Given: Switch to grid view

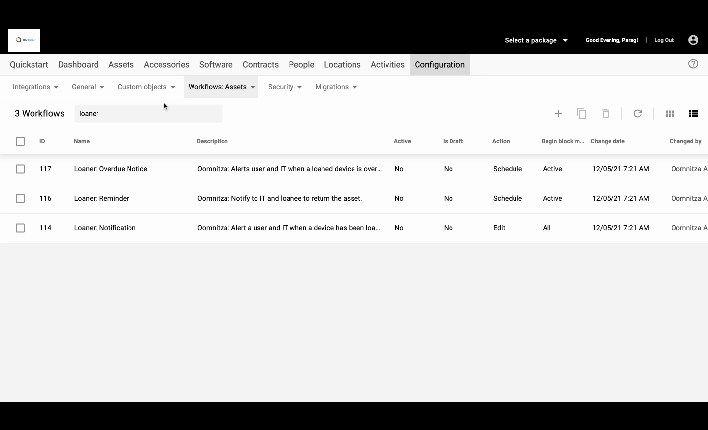Looking at the screenshot, I should click(670, 114).
